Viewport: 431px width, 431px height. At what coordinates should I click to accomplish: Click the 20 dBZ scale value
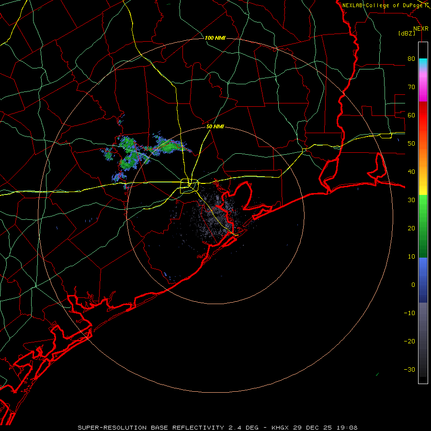click(411, 228)
